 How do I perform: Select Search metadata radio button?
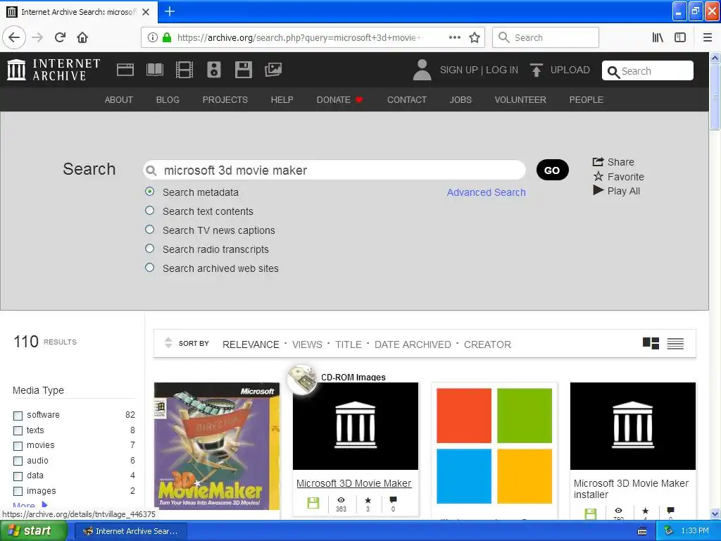click(x=149, y=192)
